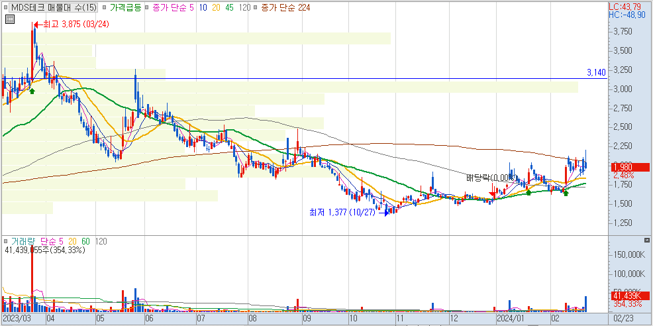Viewport: 653px width, 326px height.
Task: Click the 배당락(0.00%) annotation
Action: [x=491, y=178]
